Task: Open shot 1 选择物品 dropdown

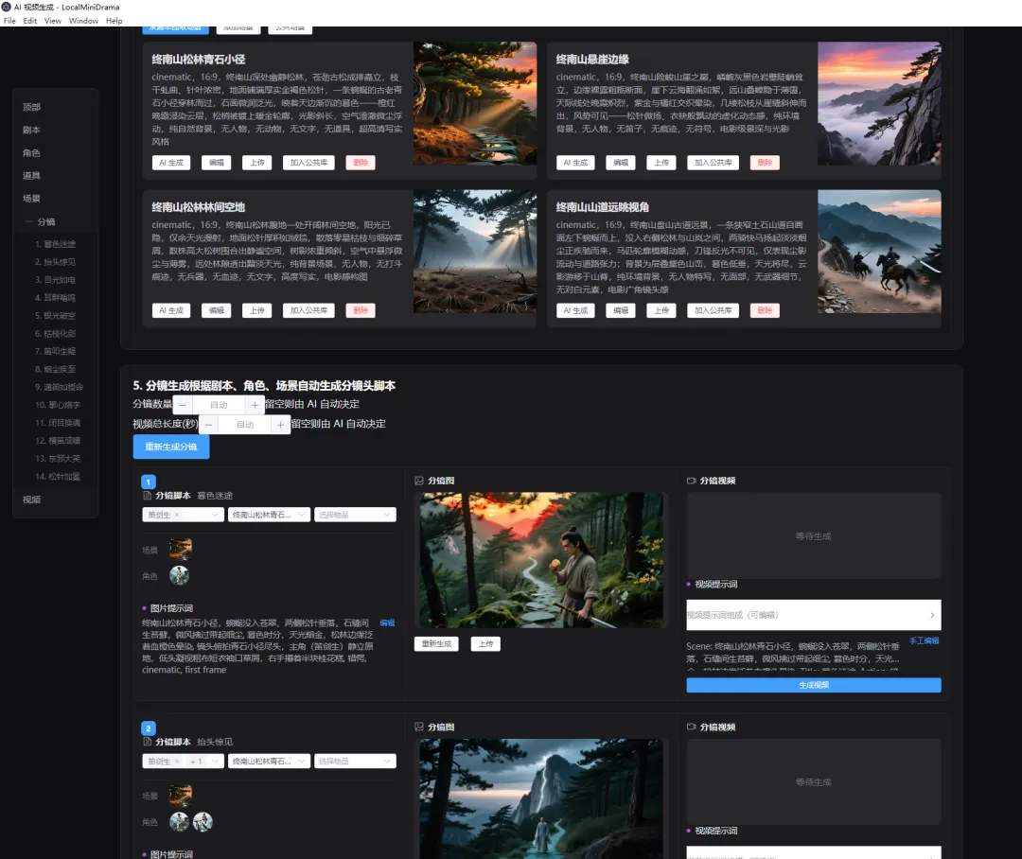Action: (x=355, y=515)
